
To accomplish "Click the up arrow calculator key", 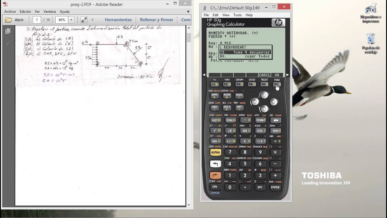I will click(265, 95).
